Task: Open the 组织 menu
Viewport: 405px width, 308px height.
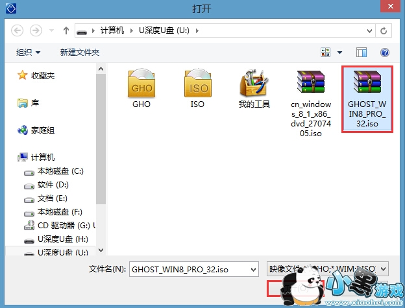Action: [x=28, y=53]
